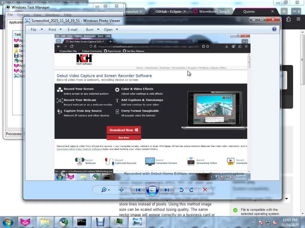Rotate the photo counterclockwise
Image resolution: width=305 pixels, height=228 pixels.
[181, 190]
